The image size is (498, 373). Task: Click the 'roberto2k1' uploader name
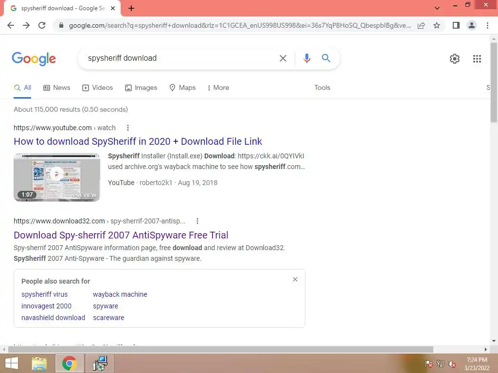click(x=156, y=183)
